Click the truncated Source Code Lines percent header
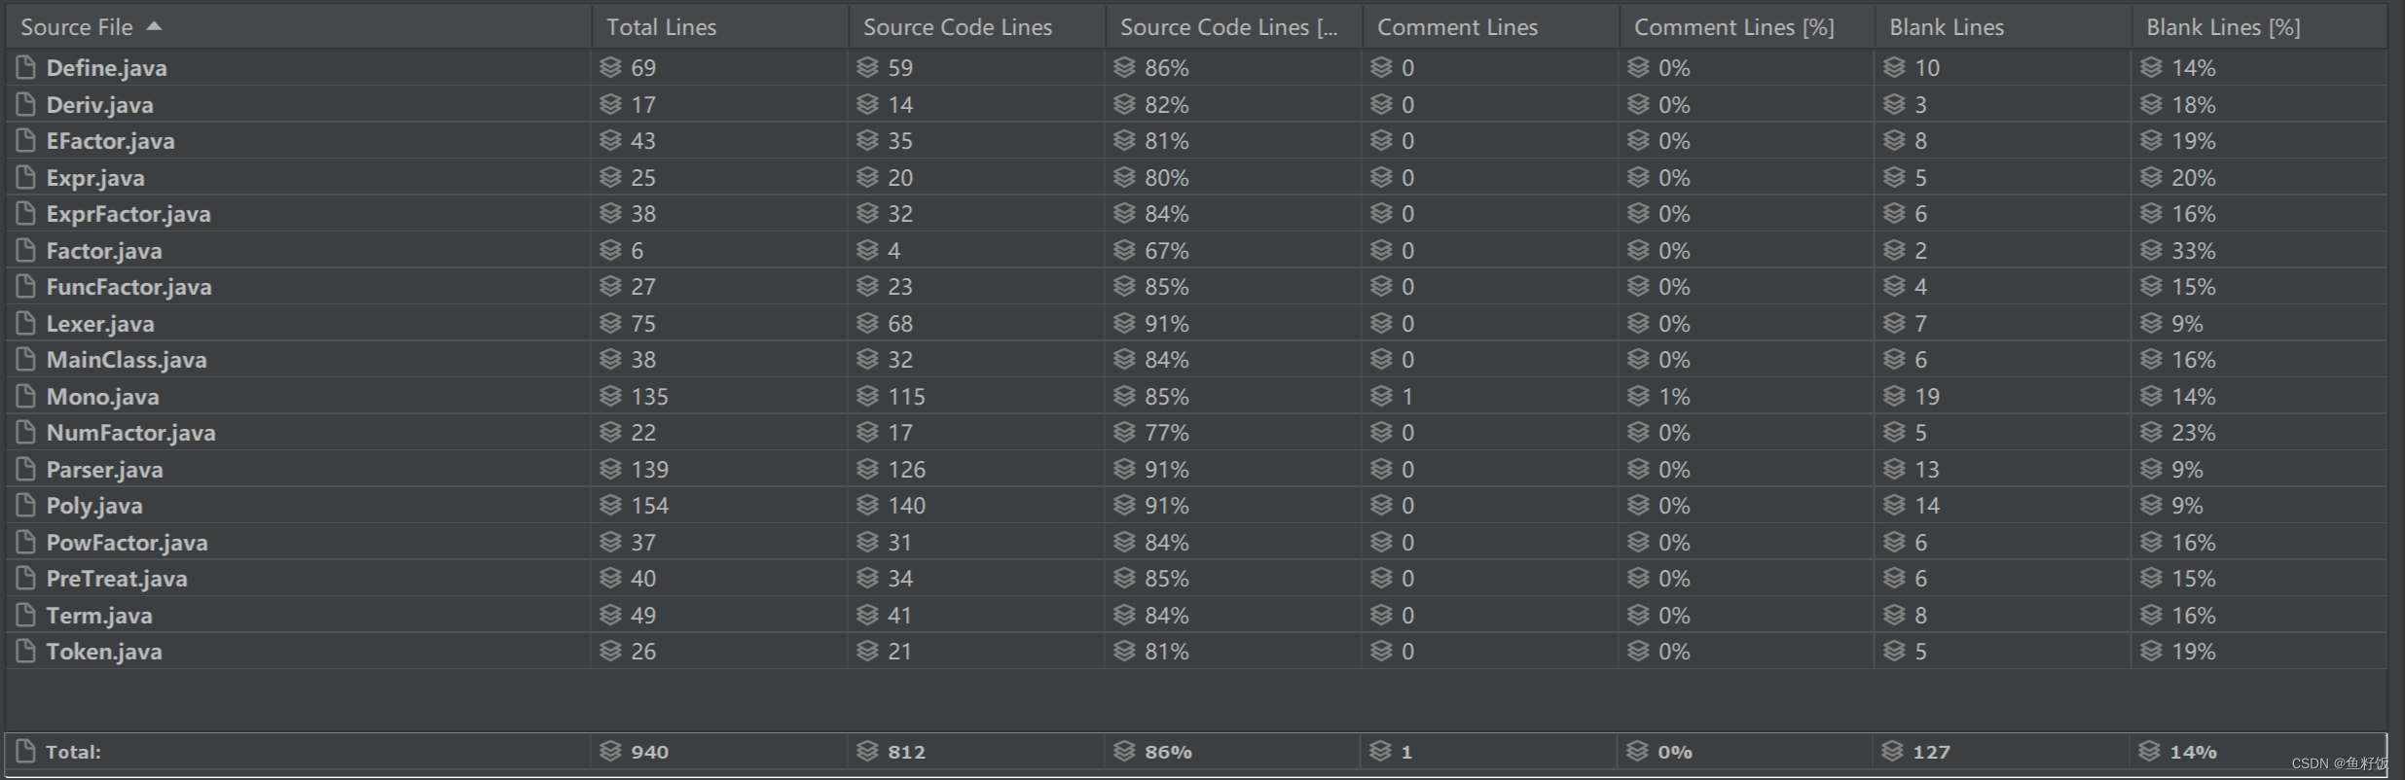Screen dimensions: 2405x780 [x=1234, y=27]
